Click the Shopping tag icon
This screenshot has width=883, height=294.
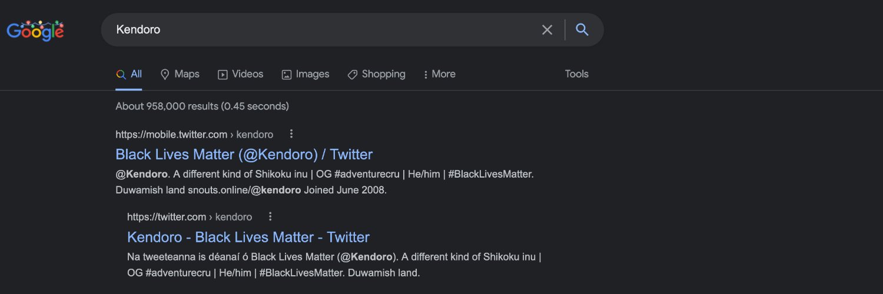[x=353, y=75]
